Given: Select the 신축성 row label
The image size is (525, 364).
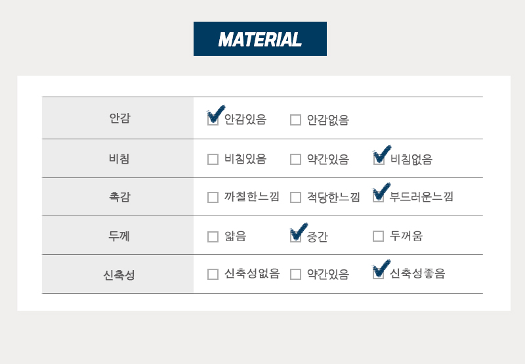Looking at the screenshot, I should [118, 274].
